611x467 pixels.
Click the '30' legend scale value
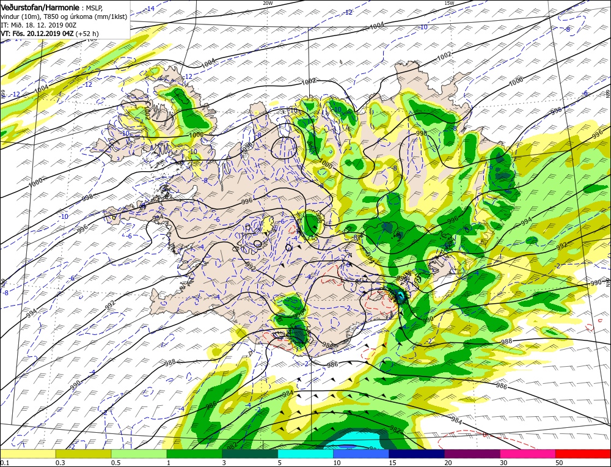coord(503,463)
